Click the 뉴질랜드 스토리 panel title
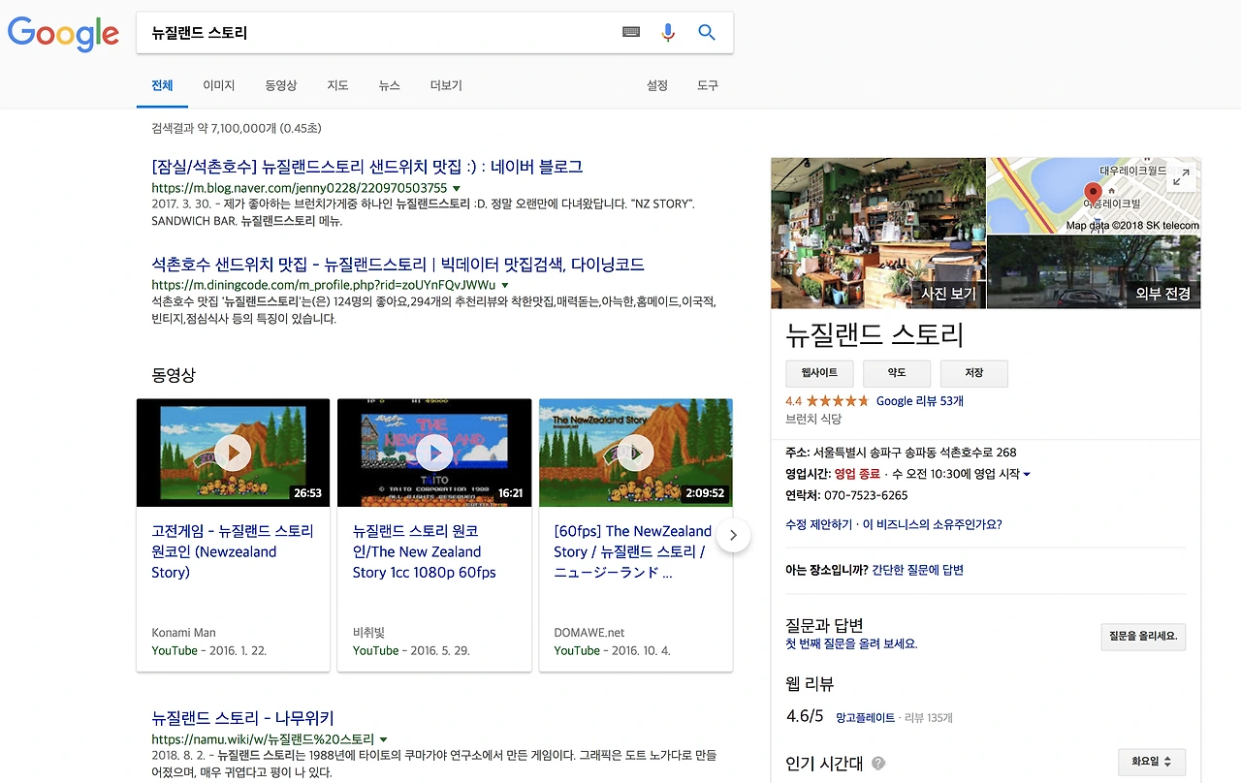The width and height of the screenshot is (1241, 783). pos(875,335)
